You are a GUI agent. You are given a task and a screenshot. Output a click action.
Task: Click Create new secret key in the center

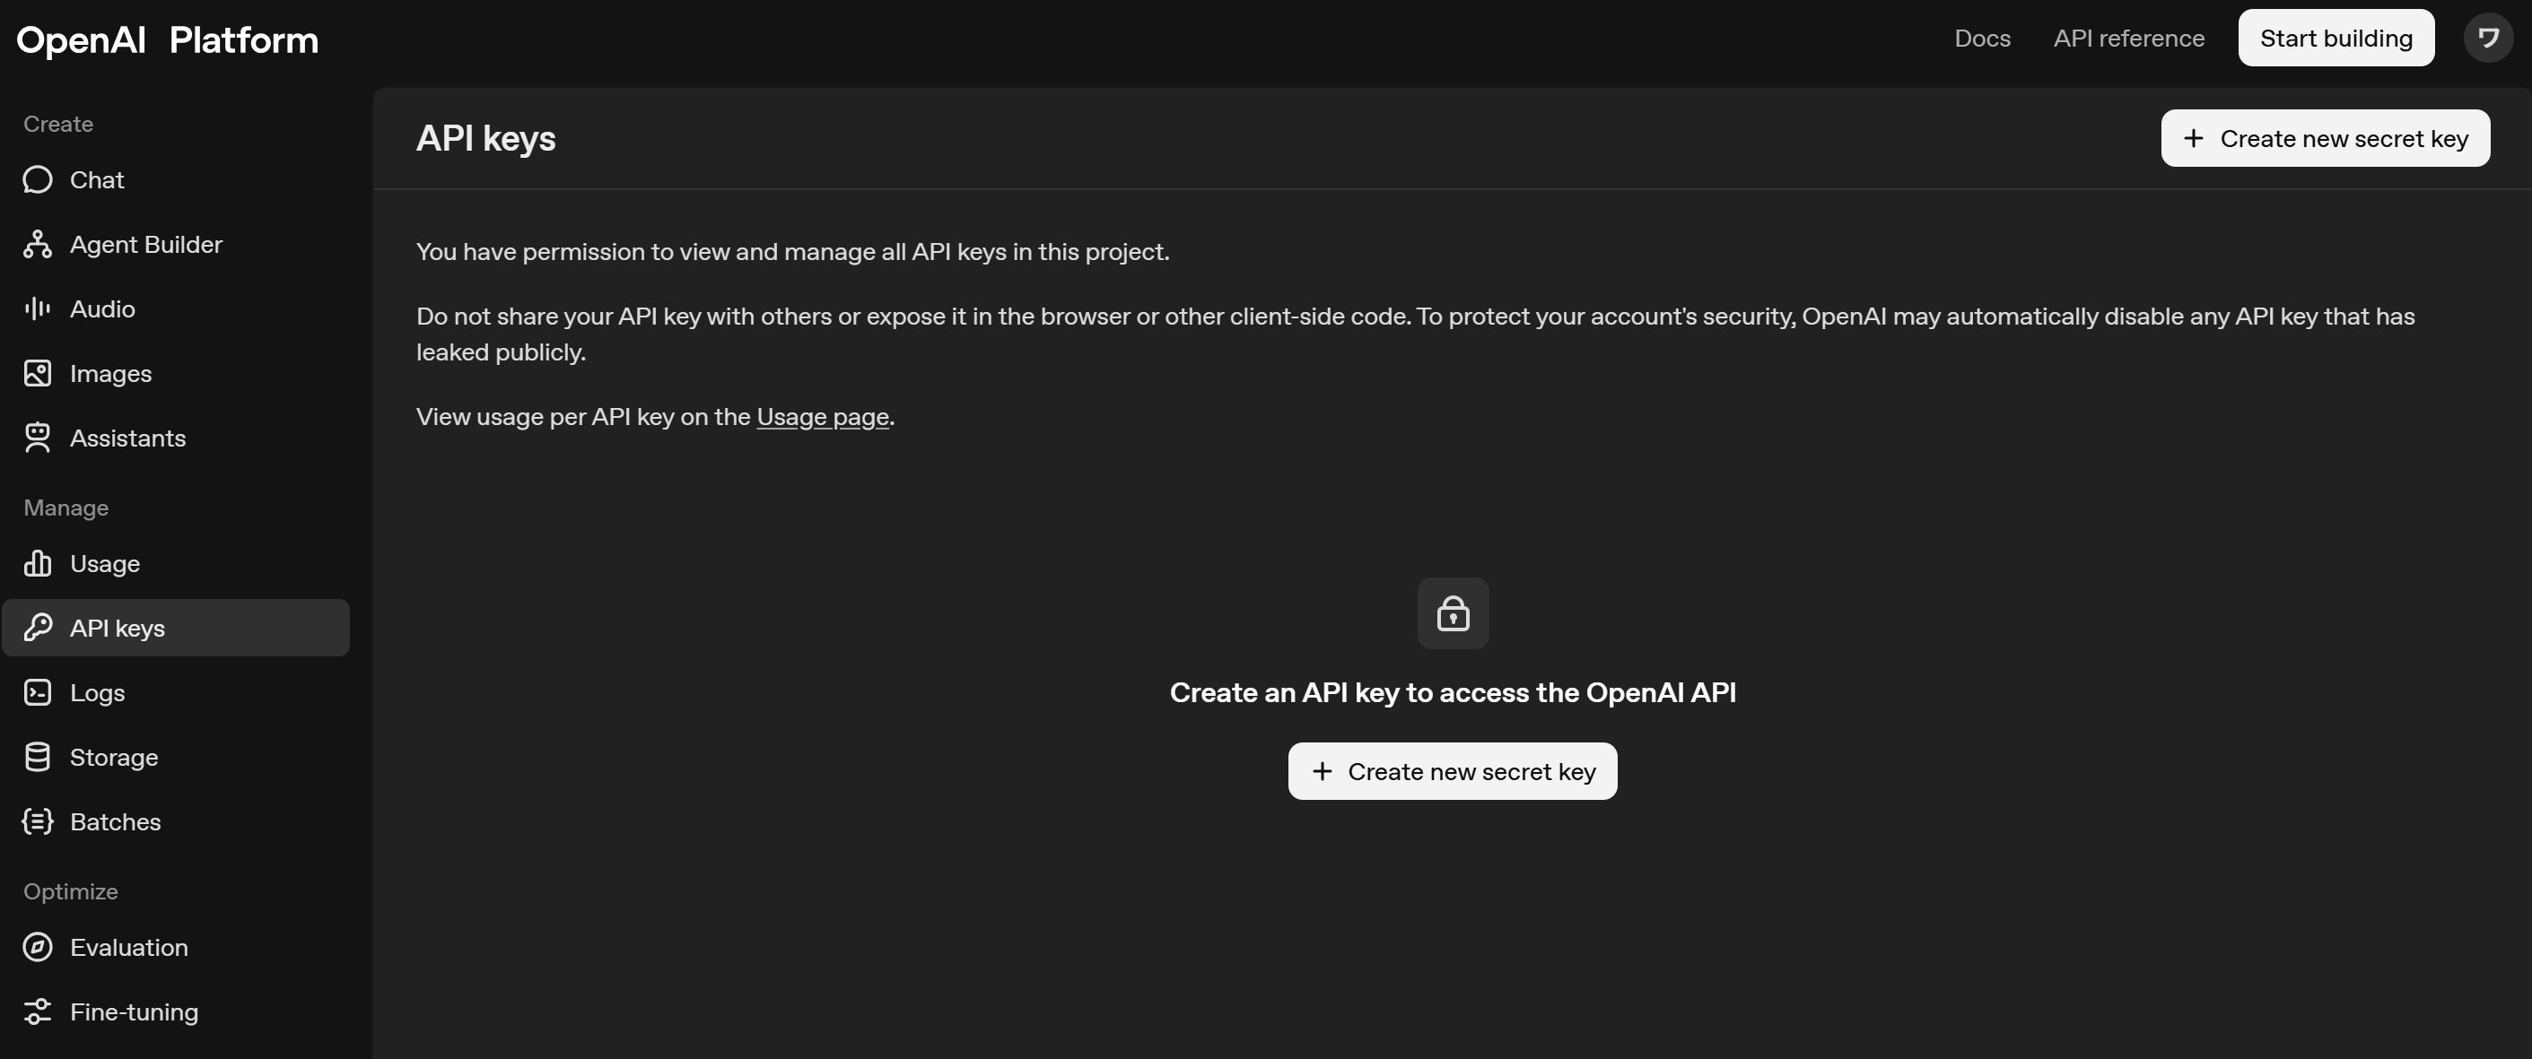pyautogui.click(x=1453, y=771)
